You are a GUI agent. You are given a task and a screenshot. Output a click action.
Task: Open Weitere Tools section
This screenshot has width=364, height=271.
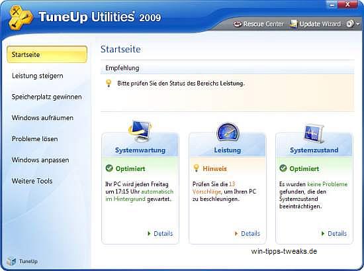tap(32, 181)
